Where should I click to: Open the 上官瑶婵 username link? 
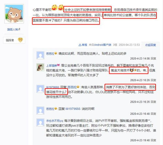tap(52, 65)
